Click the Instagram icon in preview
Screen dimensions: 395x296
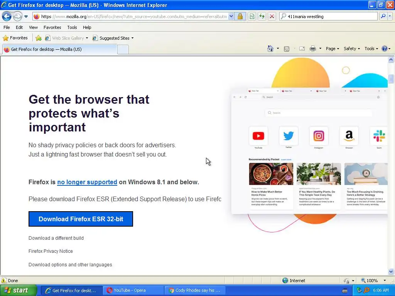319,136
